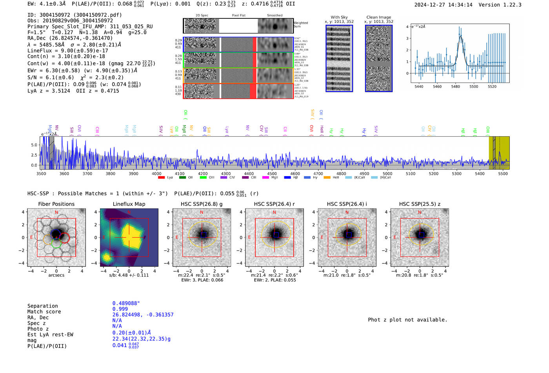Click the Cont(w) = 4.00(±0.11)e-18 line
Viewport: 549px width, 373px height.
pyautogui.click(x=91, y=63)
